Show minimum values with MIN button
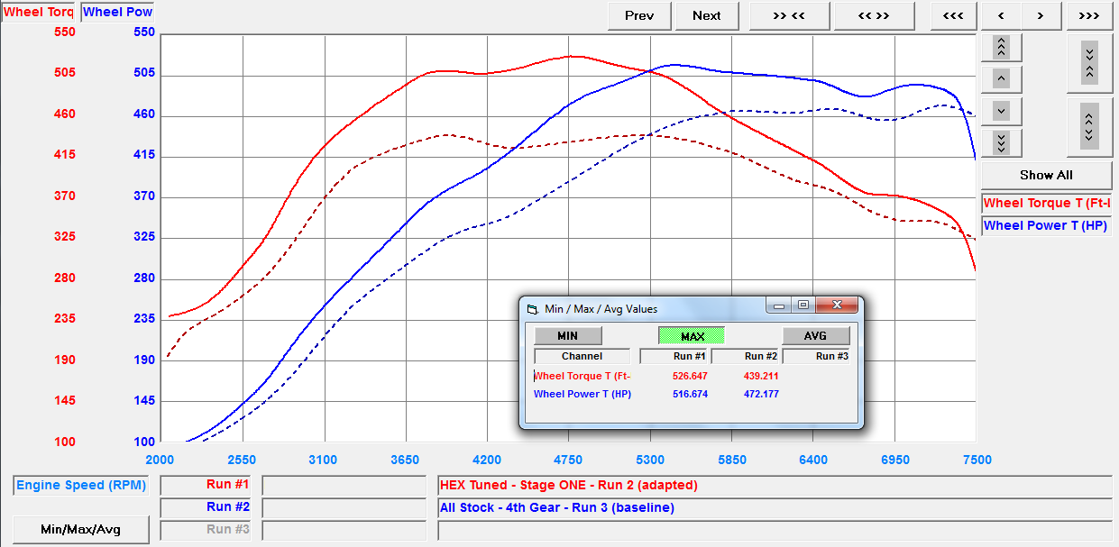Image resolution: width=1119 pixels, height=547 pixels. (568, 336)
